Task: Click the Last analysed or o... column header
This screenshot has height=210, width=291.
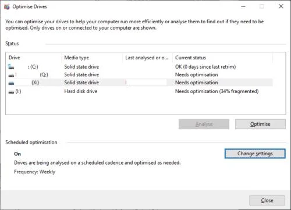Action: click(x=147, y=58)
